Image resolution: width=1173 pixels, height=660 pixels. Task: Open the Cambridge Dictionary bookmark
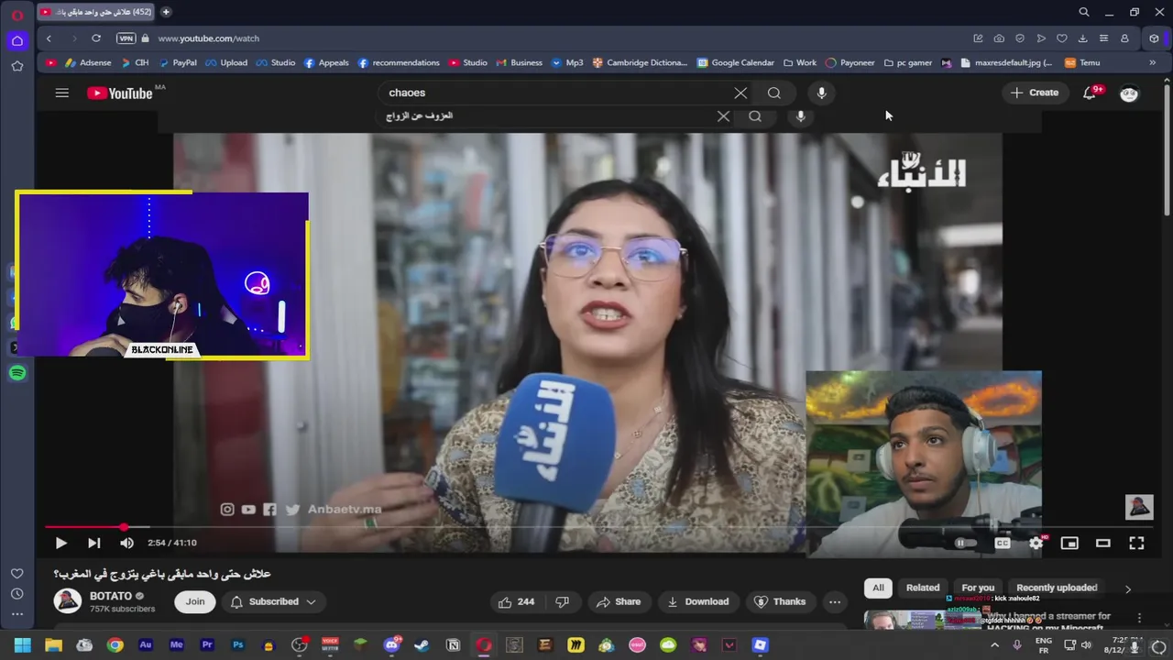(x=639, y=63)
